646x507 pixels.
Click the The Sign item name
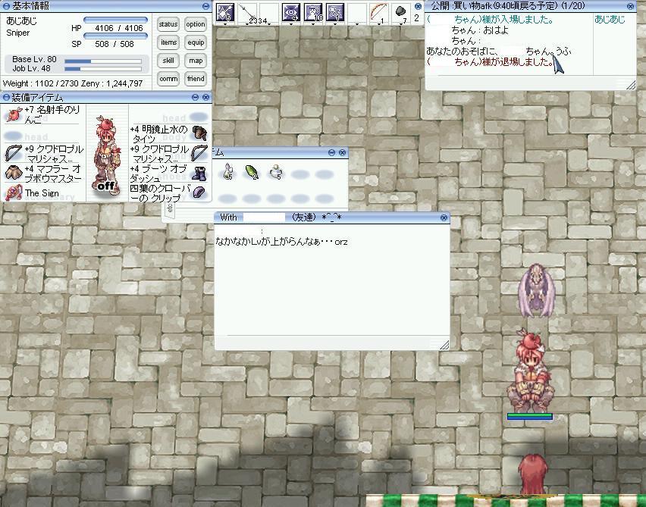point(42,193)
